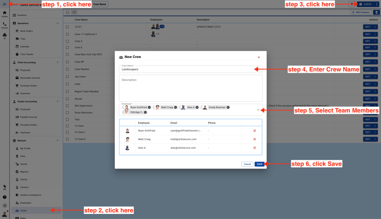Save the new crew

(259, 164)
